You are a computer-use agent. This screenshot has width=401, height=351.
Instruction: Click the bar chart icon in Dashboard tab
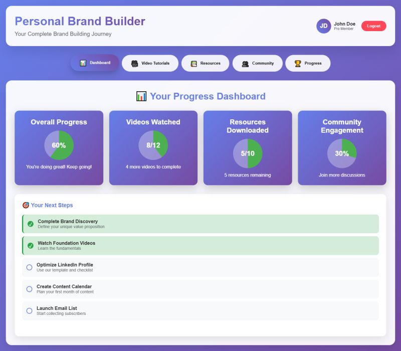point(83,63)
